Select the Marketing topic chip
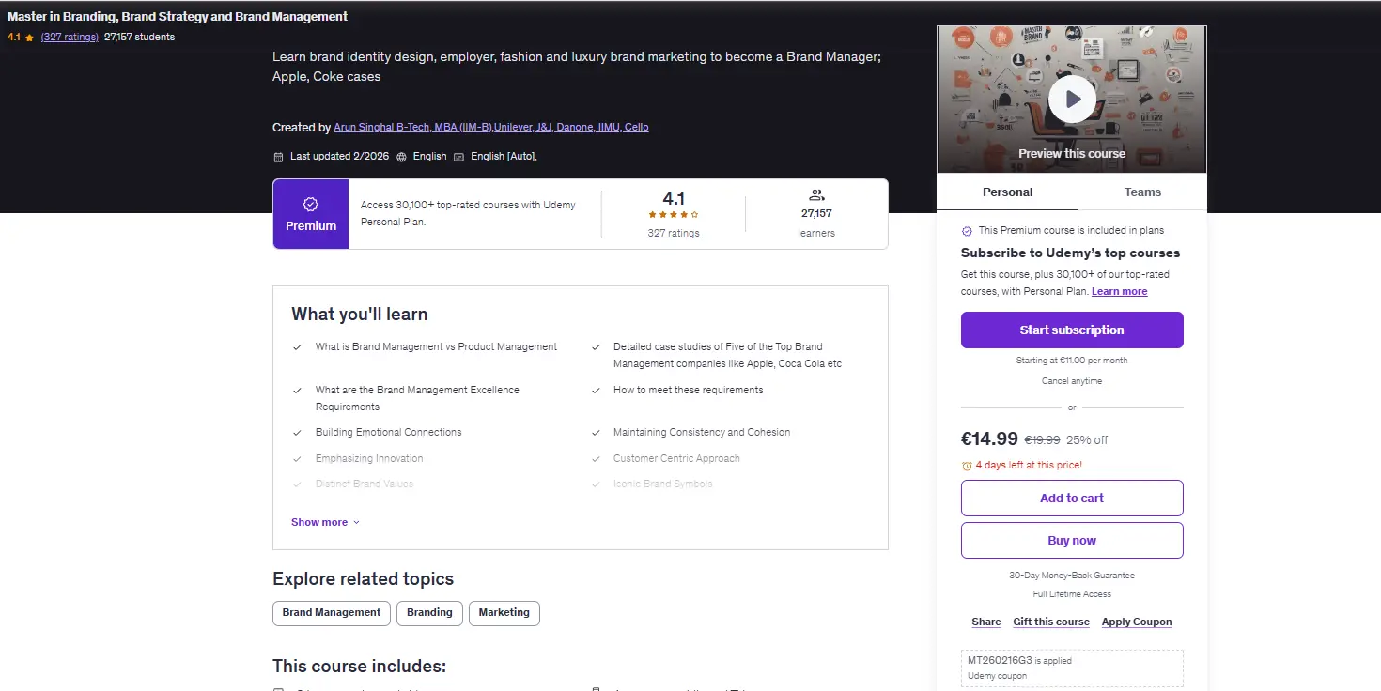Viewport: 1381px width, 691px height. 504,613
